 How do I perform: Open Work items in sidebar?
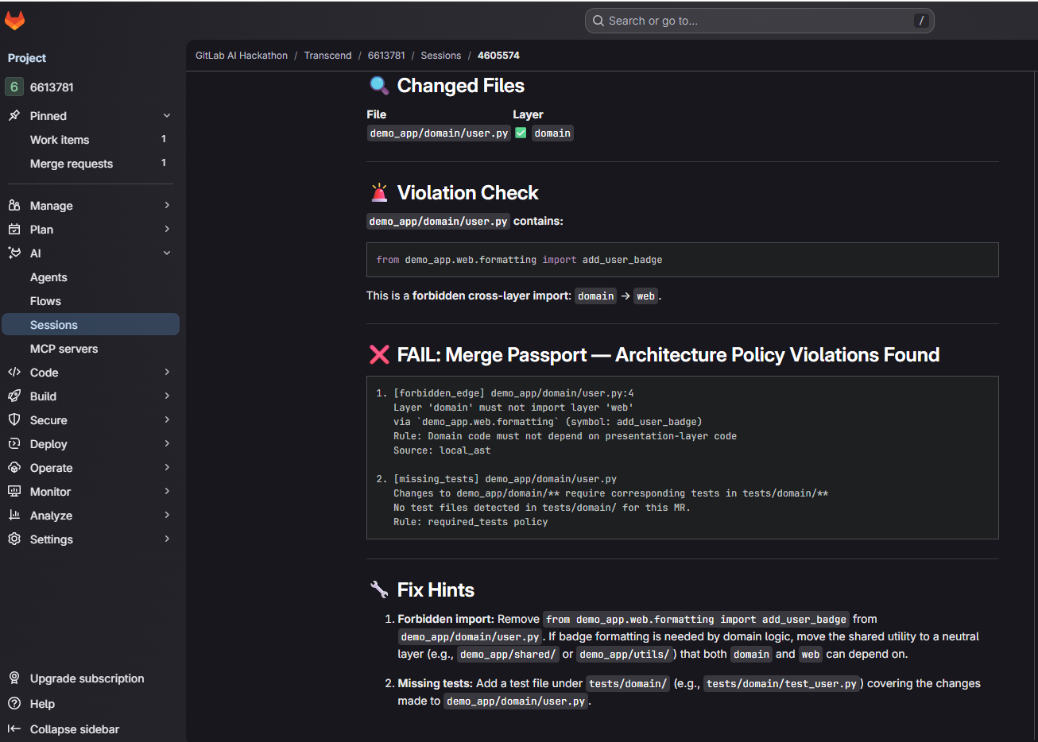click(x=91, y=140)
